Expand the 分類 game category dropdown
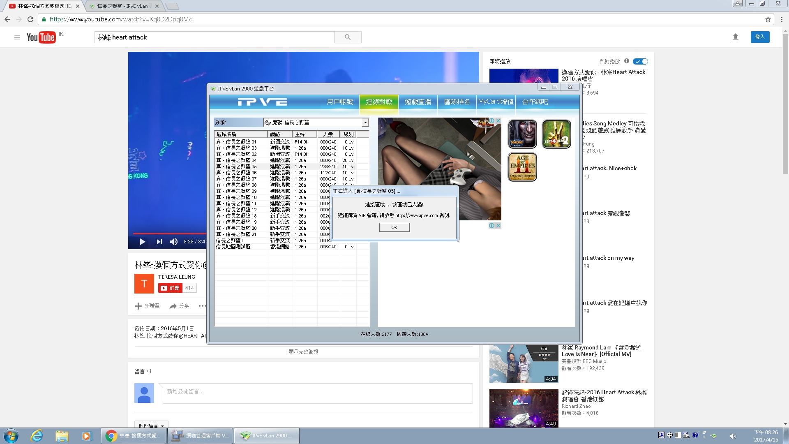789x444 pixels. 365,123
